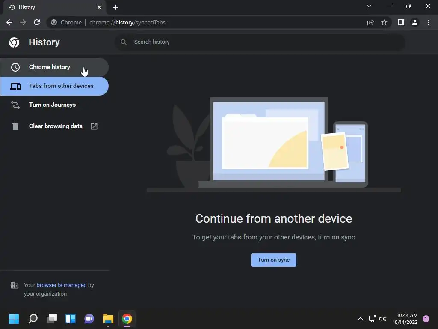Click the network icon in system tray

(373, 319)
